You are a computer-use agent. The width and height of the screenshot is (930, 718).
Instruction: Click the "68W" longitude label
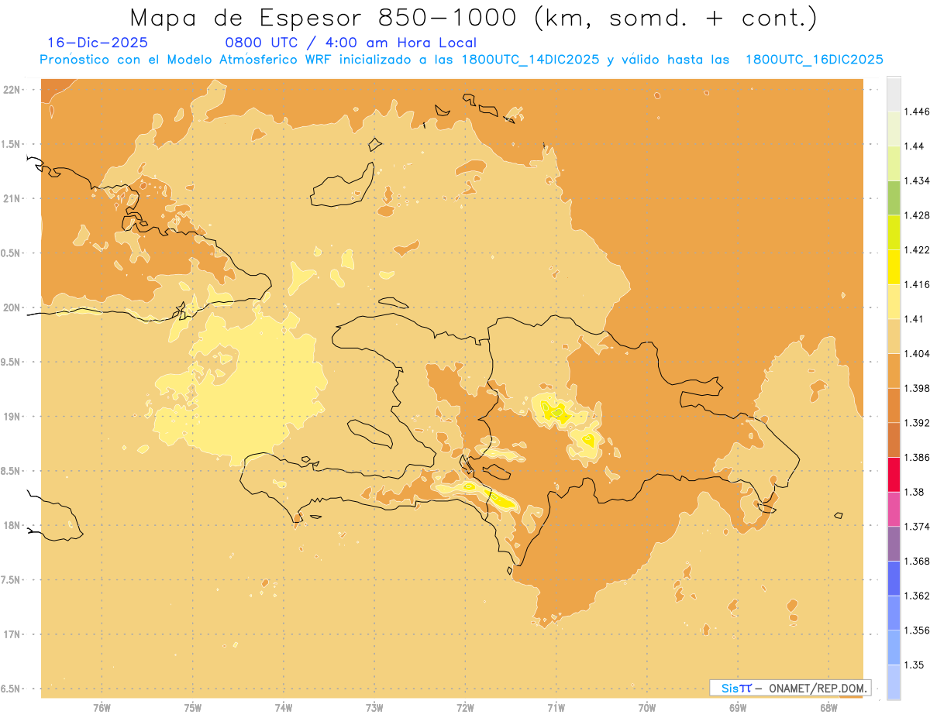(828, 707)
